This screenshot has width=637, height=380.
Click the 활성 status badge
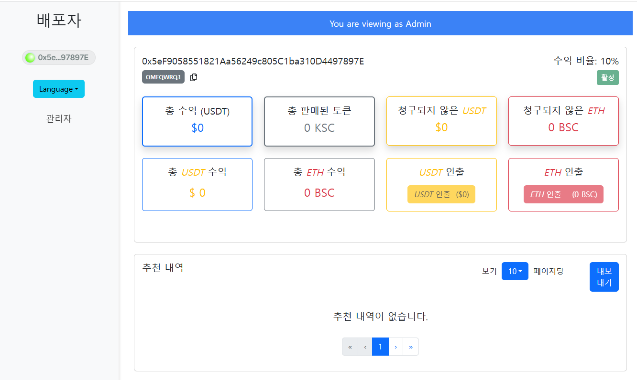point(607,77)
